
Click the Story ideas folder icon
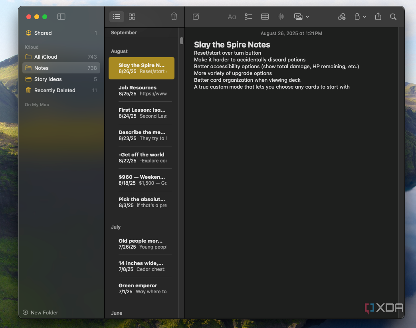pyautogui.click(x=28, y=79)
